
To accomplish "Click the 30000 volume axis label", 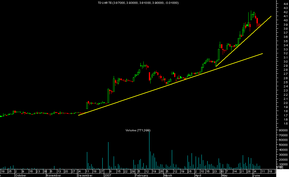I will click(283, 155).
